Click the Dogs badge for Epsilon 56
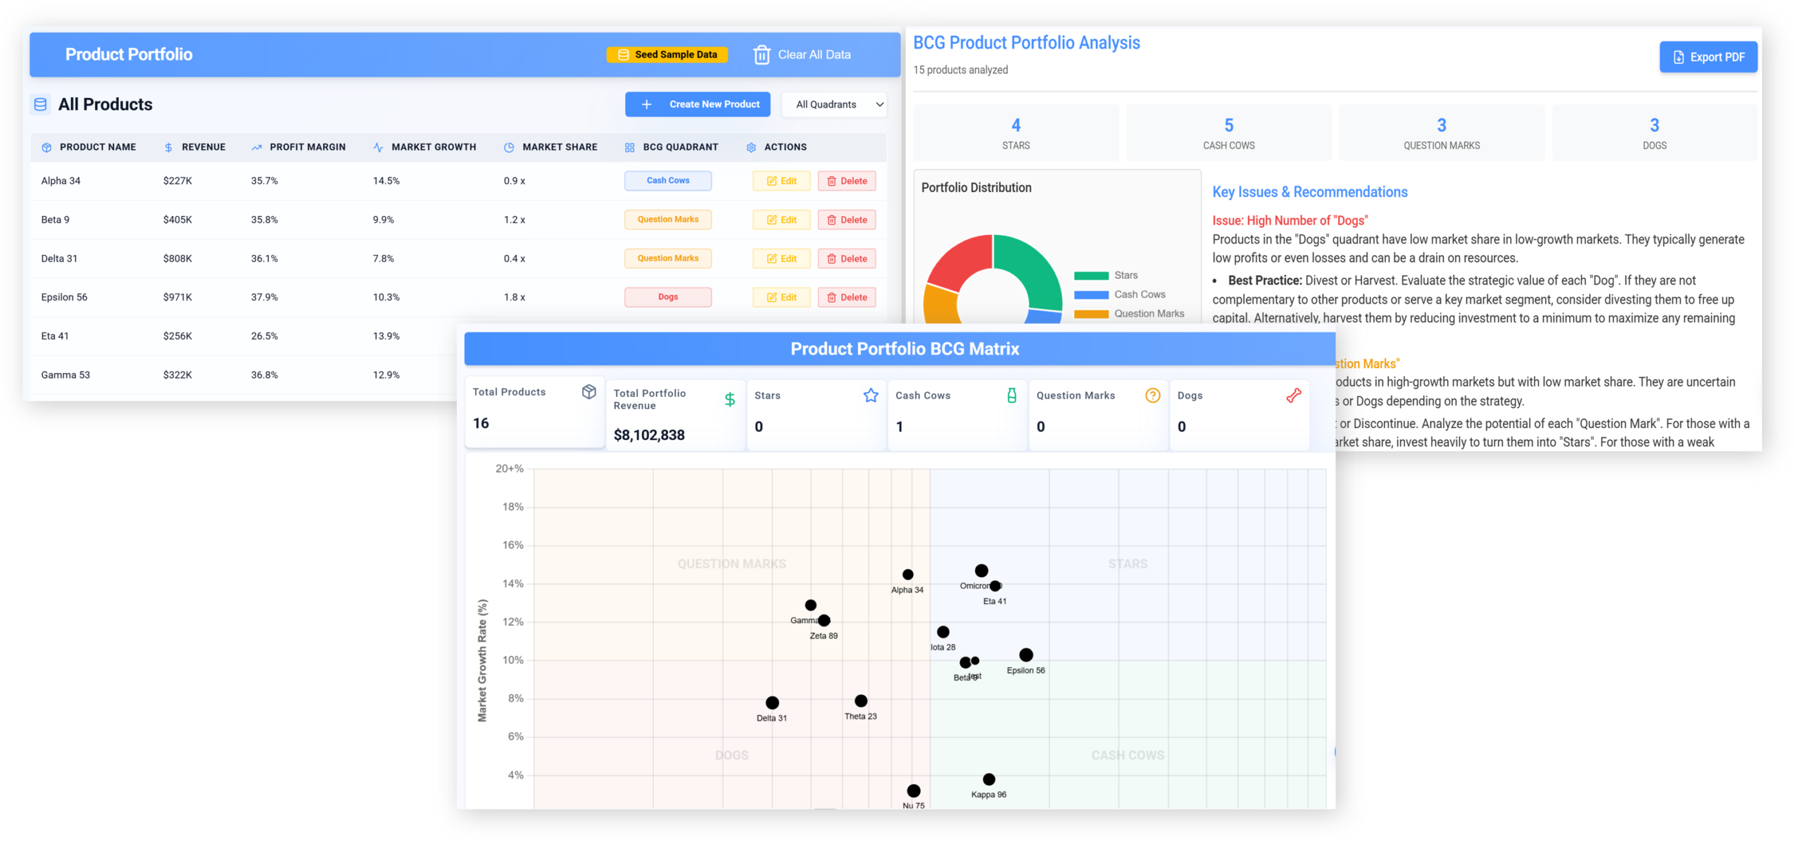1802x844 pixels. 667,297
